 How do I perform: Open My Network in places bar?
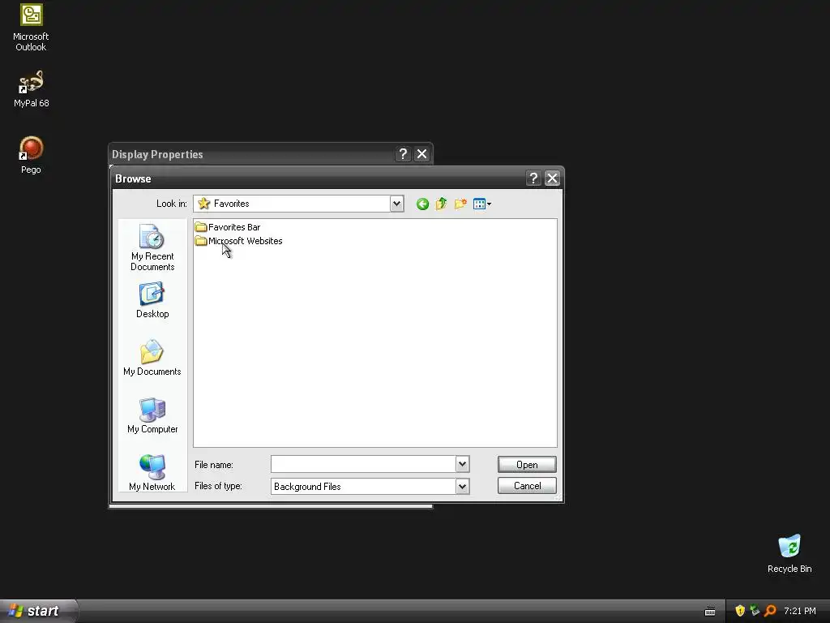(152, 473)
